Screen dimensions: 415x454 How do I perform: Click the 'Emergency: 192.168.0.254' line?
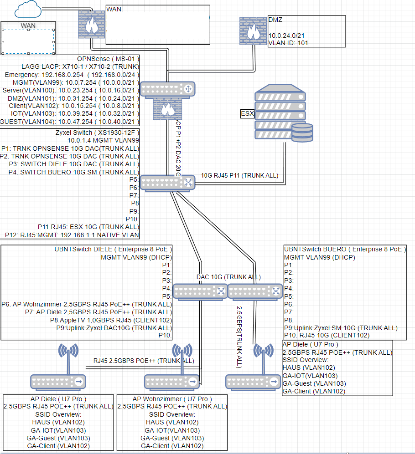coord(72,75)
